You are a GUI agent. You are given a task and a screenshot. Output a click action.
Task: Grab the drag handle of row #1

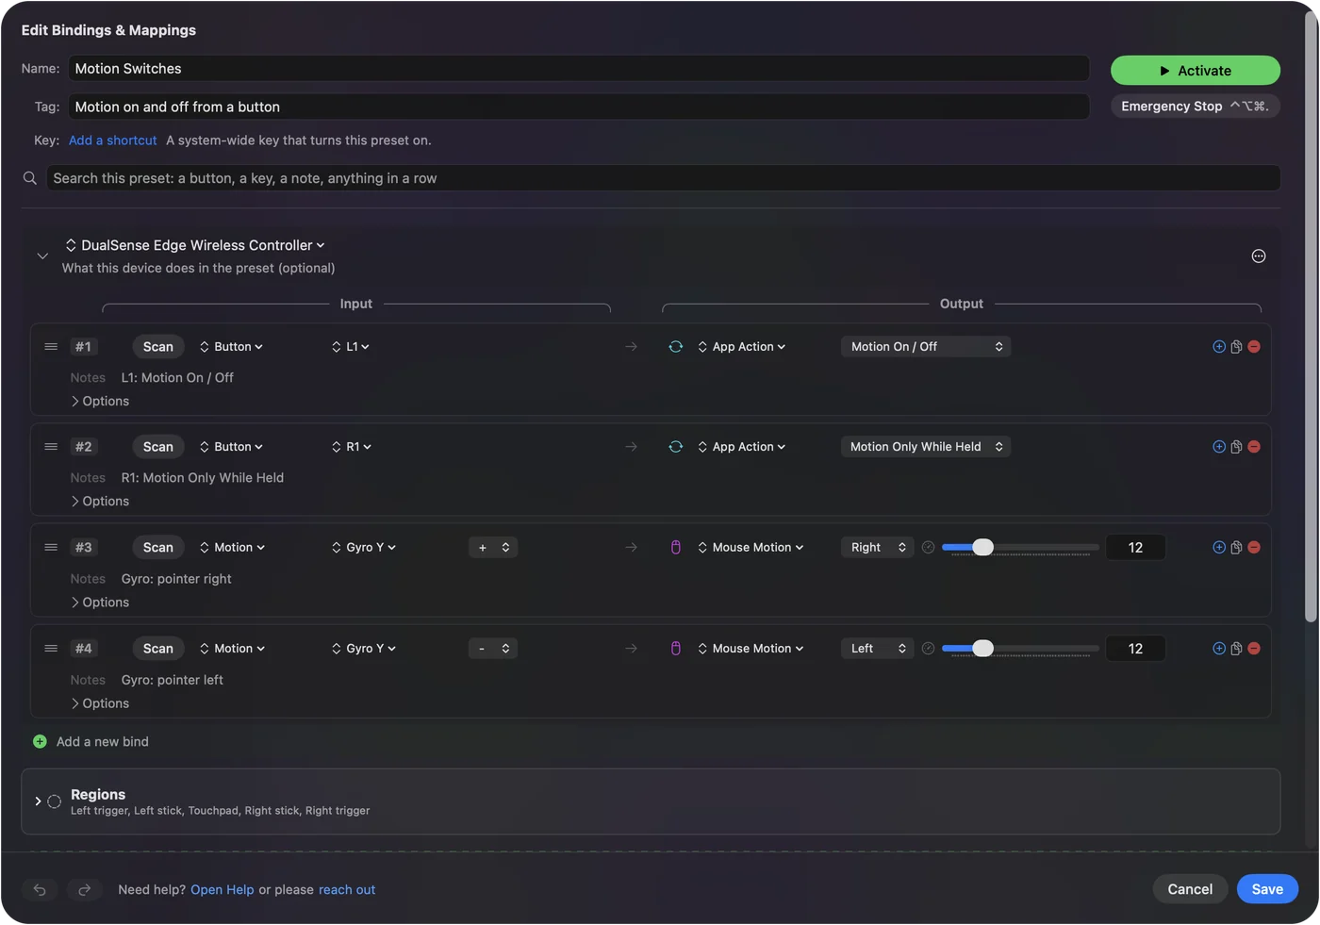[51, 347]
